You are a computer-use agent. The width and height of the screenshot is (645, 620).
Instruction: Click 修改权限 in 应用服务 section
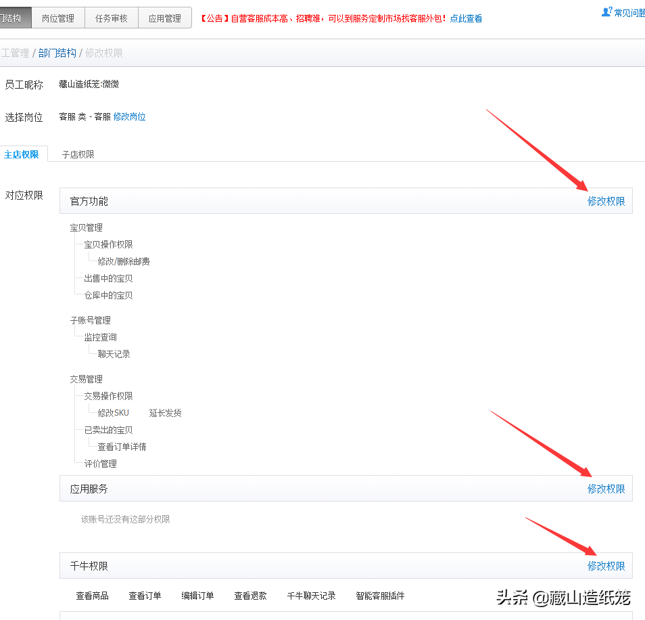(x=606, y=489)
